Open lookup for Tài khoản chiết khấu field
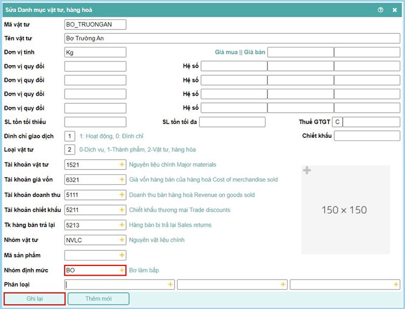Viewport: 405px width, 309px height. point(122,209)
